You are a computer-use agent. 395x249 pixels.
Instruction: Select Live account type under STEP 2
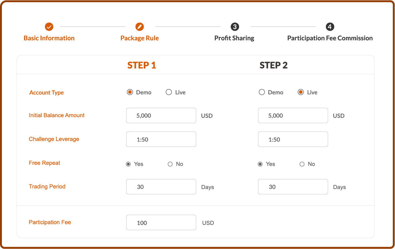point(301,92)
